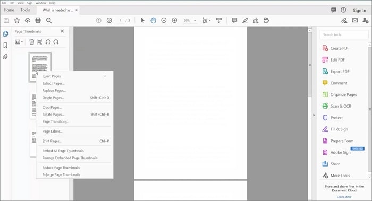Open the notifications chat icon
Screen dimensions: 372x201
point(334,10)
